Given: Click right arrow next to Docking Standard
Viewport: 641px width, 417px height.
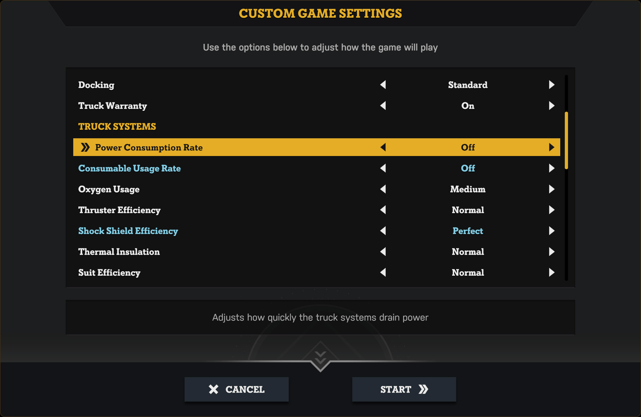Looking at the screenshot, I should pos(552,85).
